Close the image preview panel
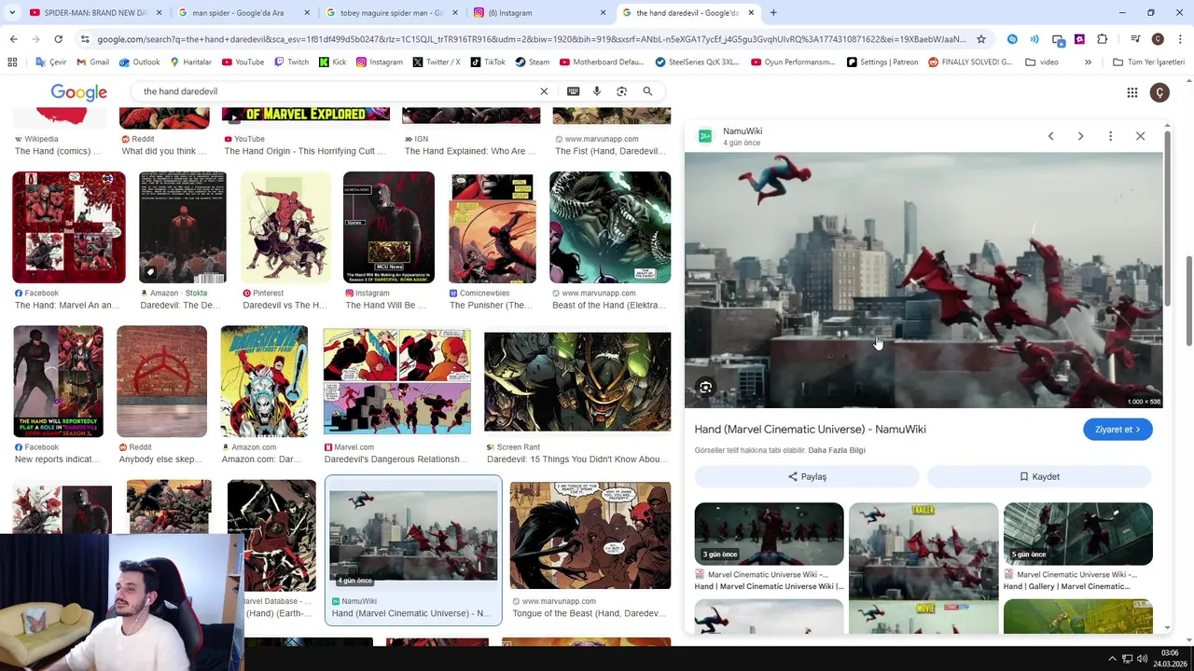The image size is (1194, 671). tap(1140, 136)
